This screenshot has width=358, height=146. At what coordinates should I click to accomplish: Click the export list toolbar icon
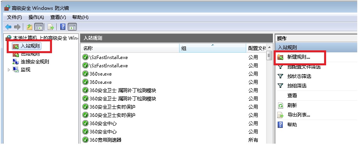[x=51, y=27]
